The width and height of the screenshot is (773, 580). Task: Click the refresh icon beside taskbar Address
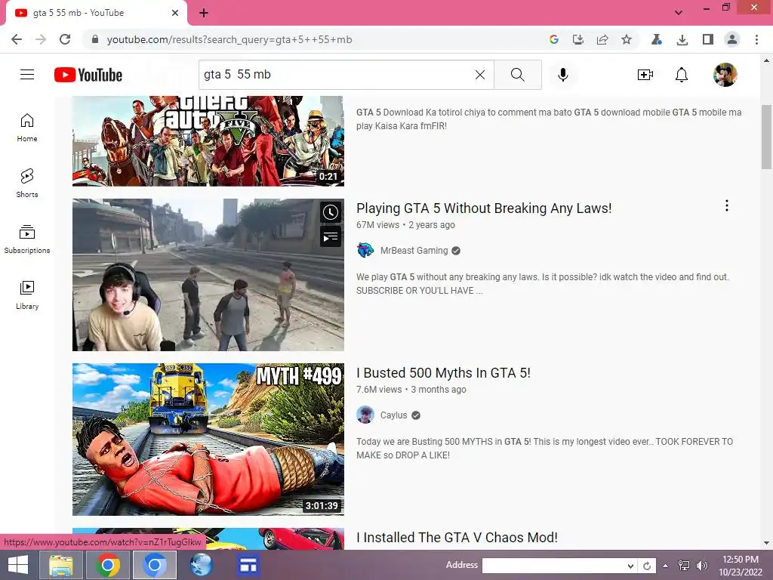(647, 566)
